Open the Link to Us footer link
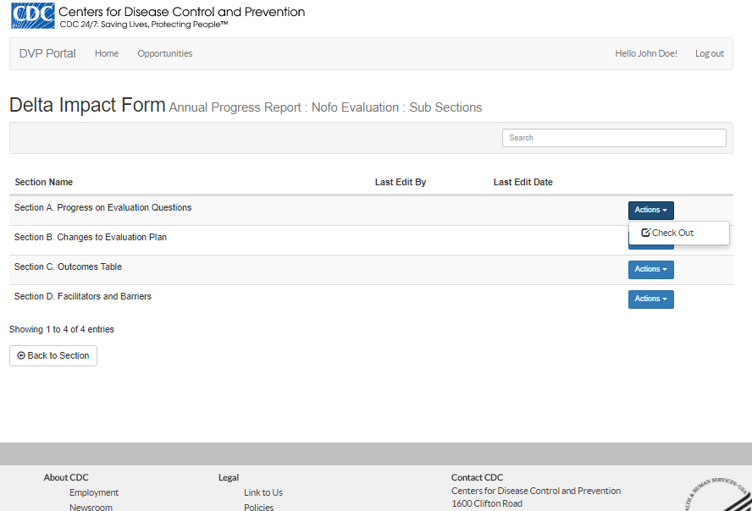The height and width of the screenshot is (511, 752). click(x=263, y=492)
